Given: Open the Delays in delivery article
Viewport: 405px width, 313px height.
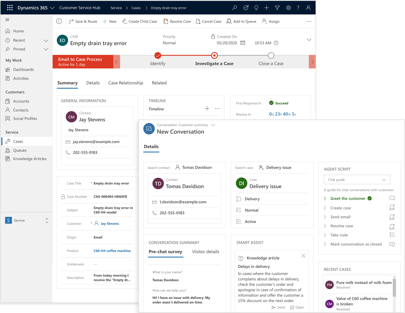Looking at the screenshot, I should pos(297,307).
